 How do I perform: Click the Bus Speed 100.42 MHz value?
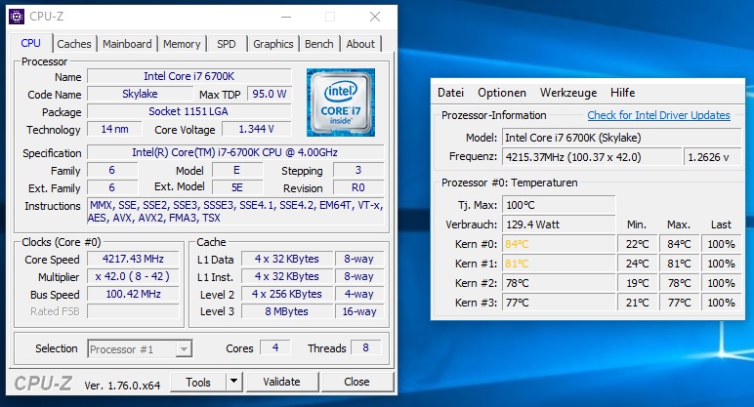coord(133,294)
